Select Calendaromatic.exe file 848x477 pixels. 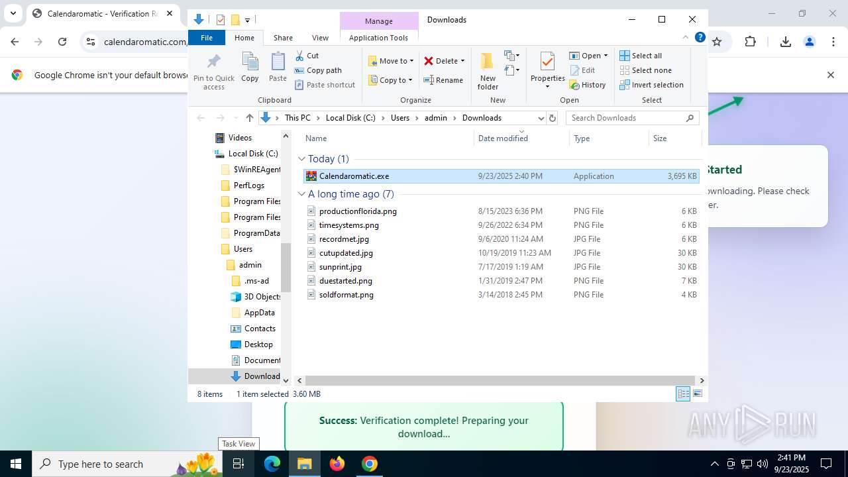pyautogui.click(x=501, y=176)
